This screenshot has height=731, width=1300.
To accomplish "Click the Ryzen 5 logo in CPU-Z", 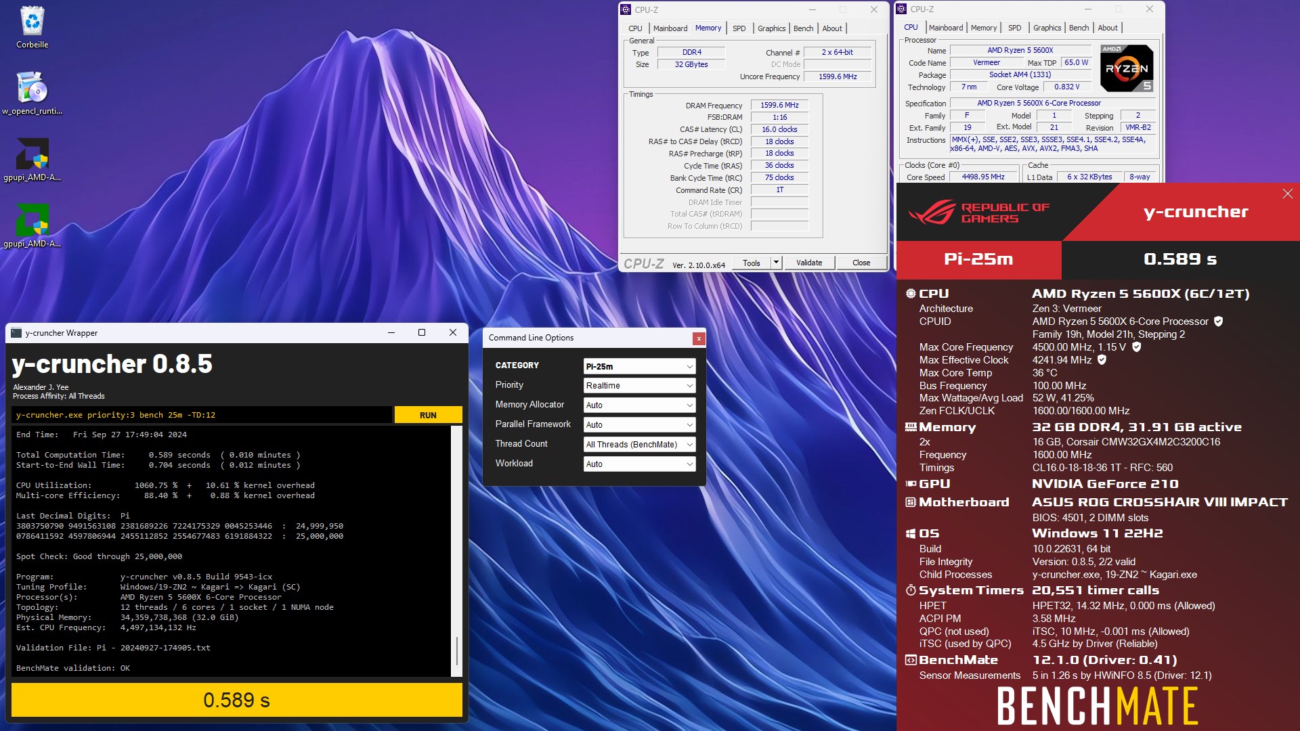I will [x=1127, y=68].
